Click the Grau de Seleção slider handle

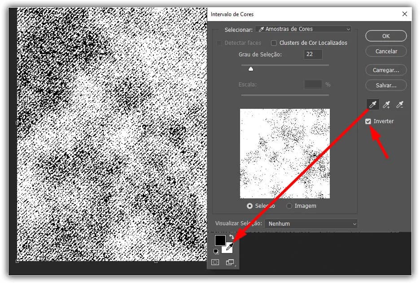(251, 69)
